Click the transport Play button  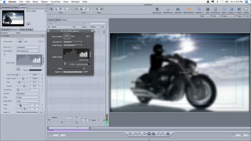145,134
